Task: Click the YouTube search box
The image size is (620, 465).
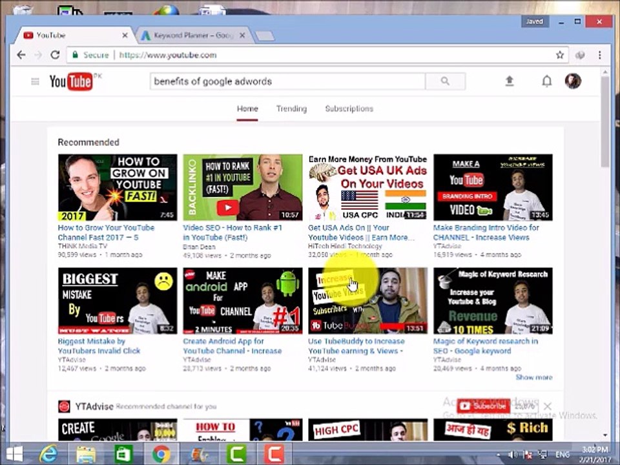Action: 287,81
